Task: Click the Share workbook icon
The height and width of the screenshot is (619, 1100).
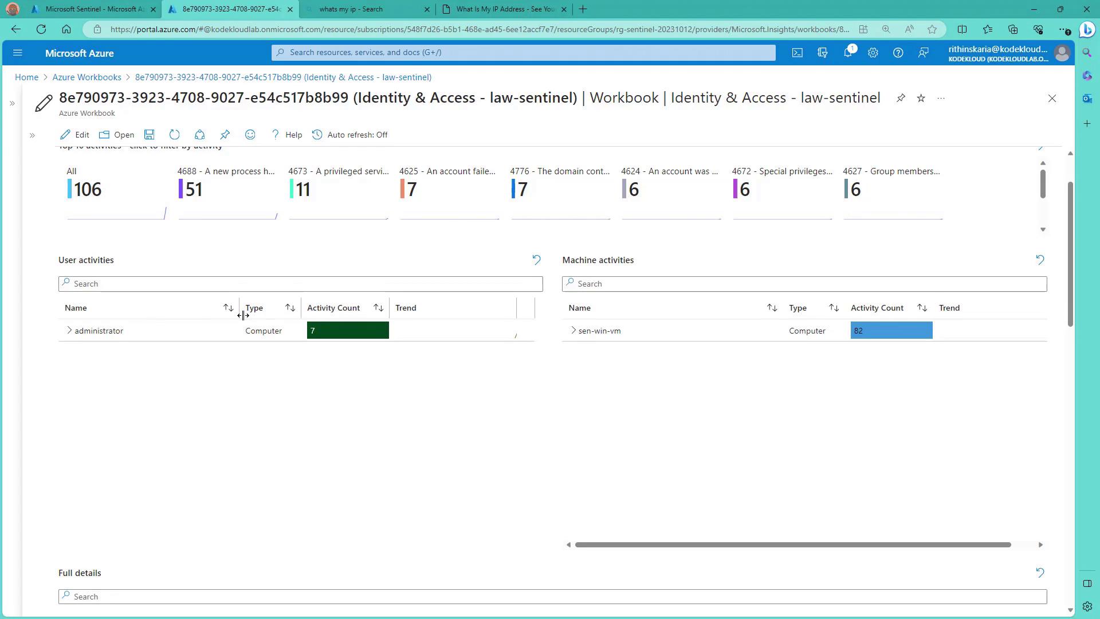Action: tap(199, 135)
